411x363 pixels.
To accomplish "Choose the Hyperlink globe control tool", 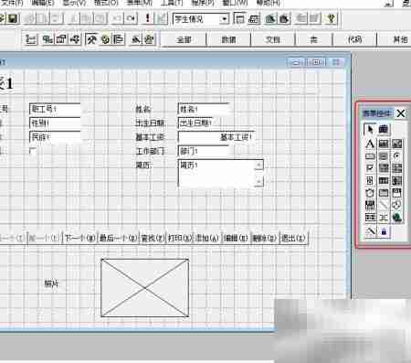I will [x=396, y=217].
